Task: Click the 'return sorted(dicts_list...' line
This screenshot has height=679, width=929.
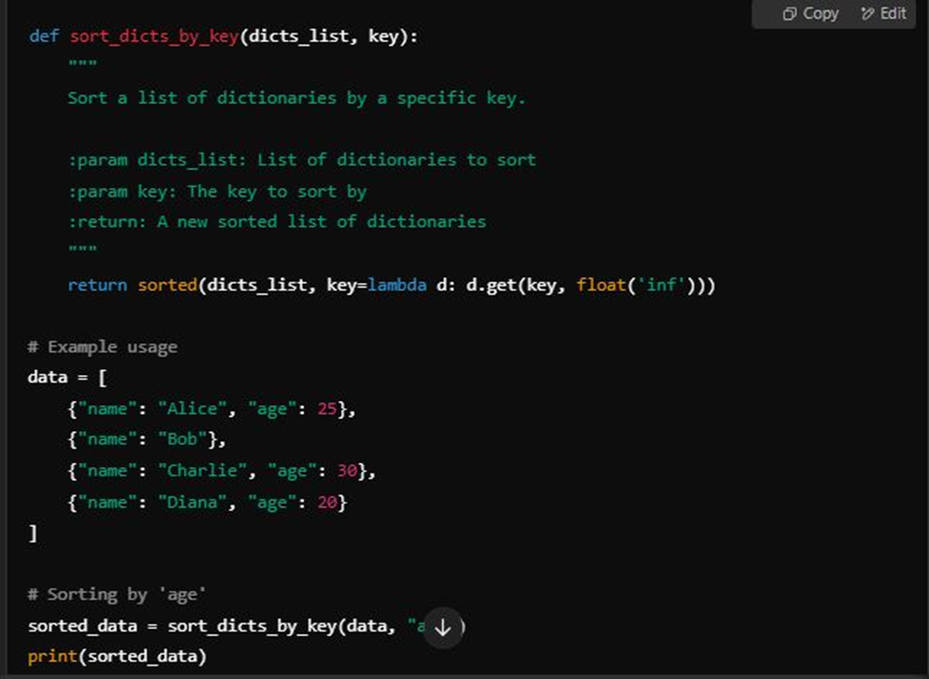Action: tap(392, 286)
